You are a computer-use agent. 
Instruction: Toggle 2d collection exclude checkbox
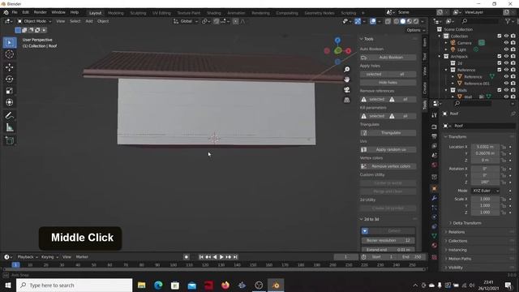tap(500, 63)
